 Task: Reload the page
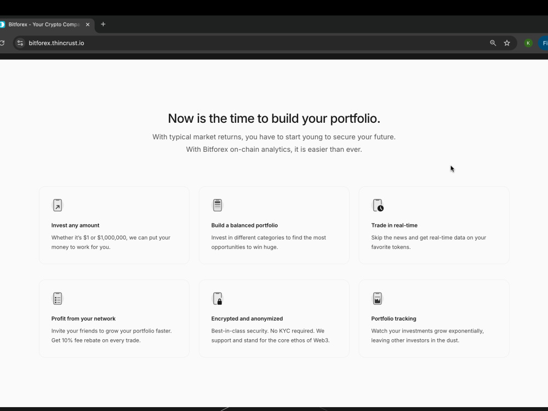[x=2, y=43]
